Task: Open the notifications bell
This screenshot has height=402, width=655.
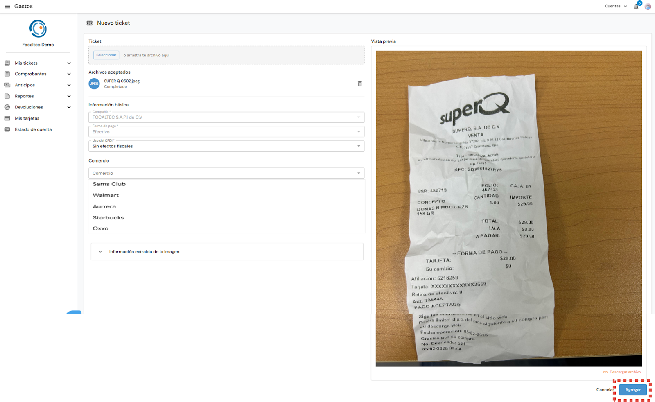Action: (636, 6)
